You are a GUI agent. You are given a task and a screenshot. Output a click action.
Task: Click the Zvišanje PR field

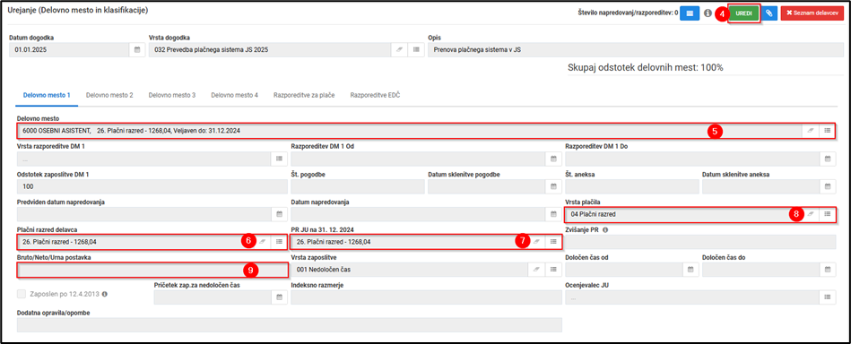700,242
